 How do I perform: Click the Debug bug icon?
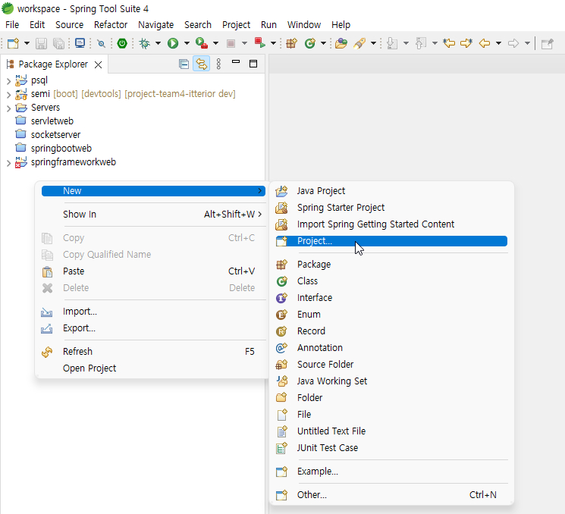145,43
